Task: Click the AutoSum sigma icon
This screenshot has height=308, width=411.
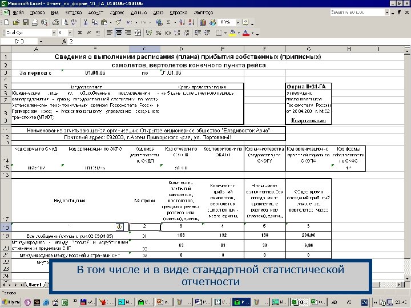Action: click(x=168, y=22)
